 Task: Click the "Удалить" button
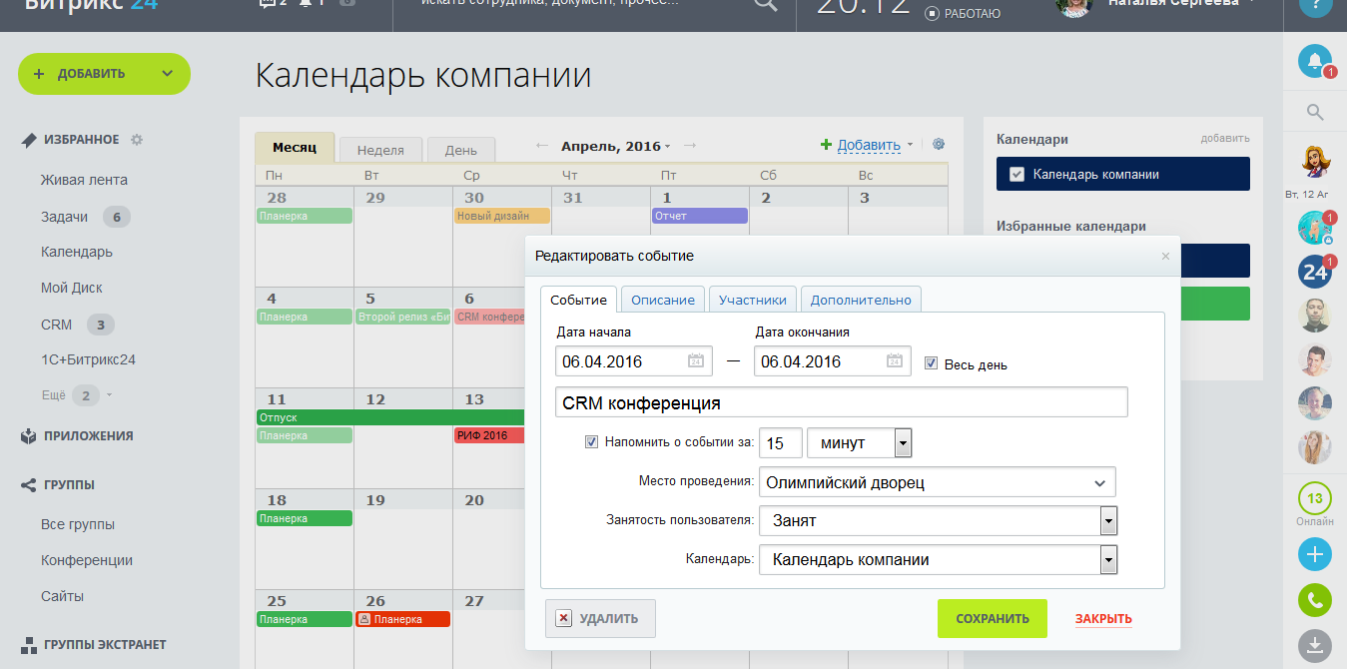coord(599,618)
